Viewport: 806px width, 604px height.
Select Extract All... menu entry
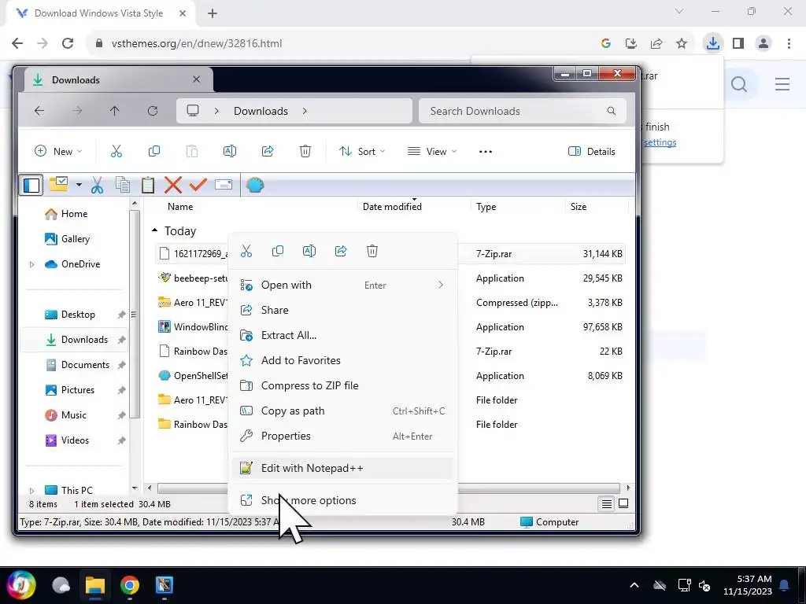(342, 335)
